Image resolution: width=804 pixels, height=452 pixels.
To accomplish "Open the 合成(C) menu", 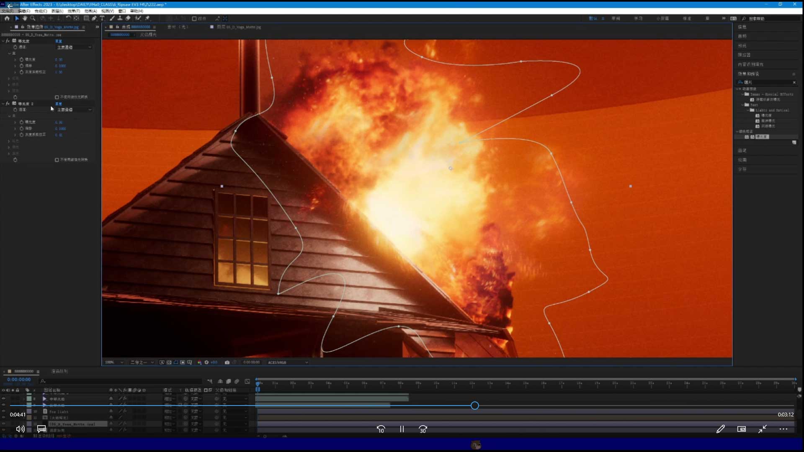I will click(x=41, y=11).
